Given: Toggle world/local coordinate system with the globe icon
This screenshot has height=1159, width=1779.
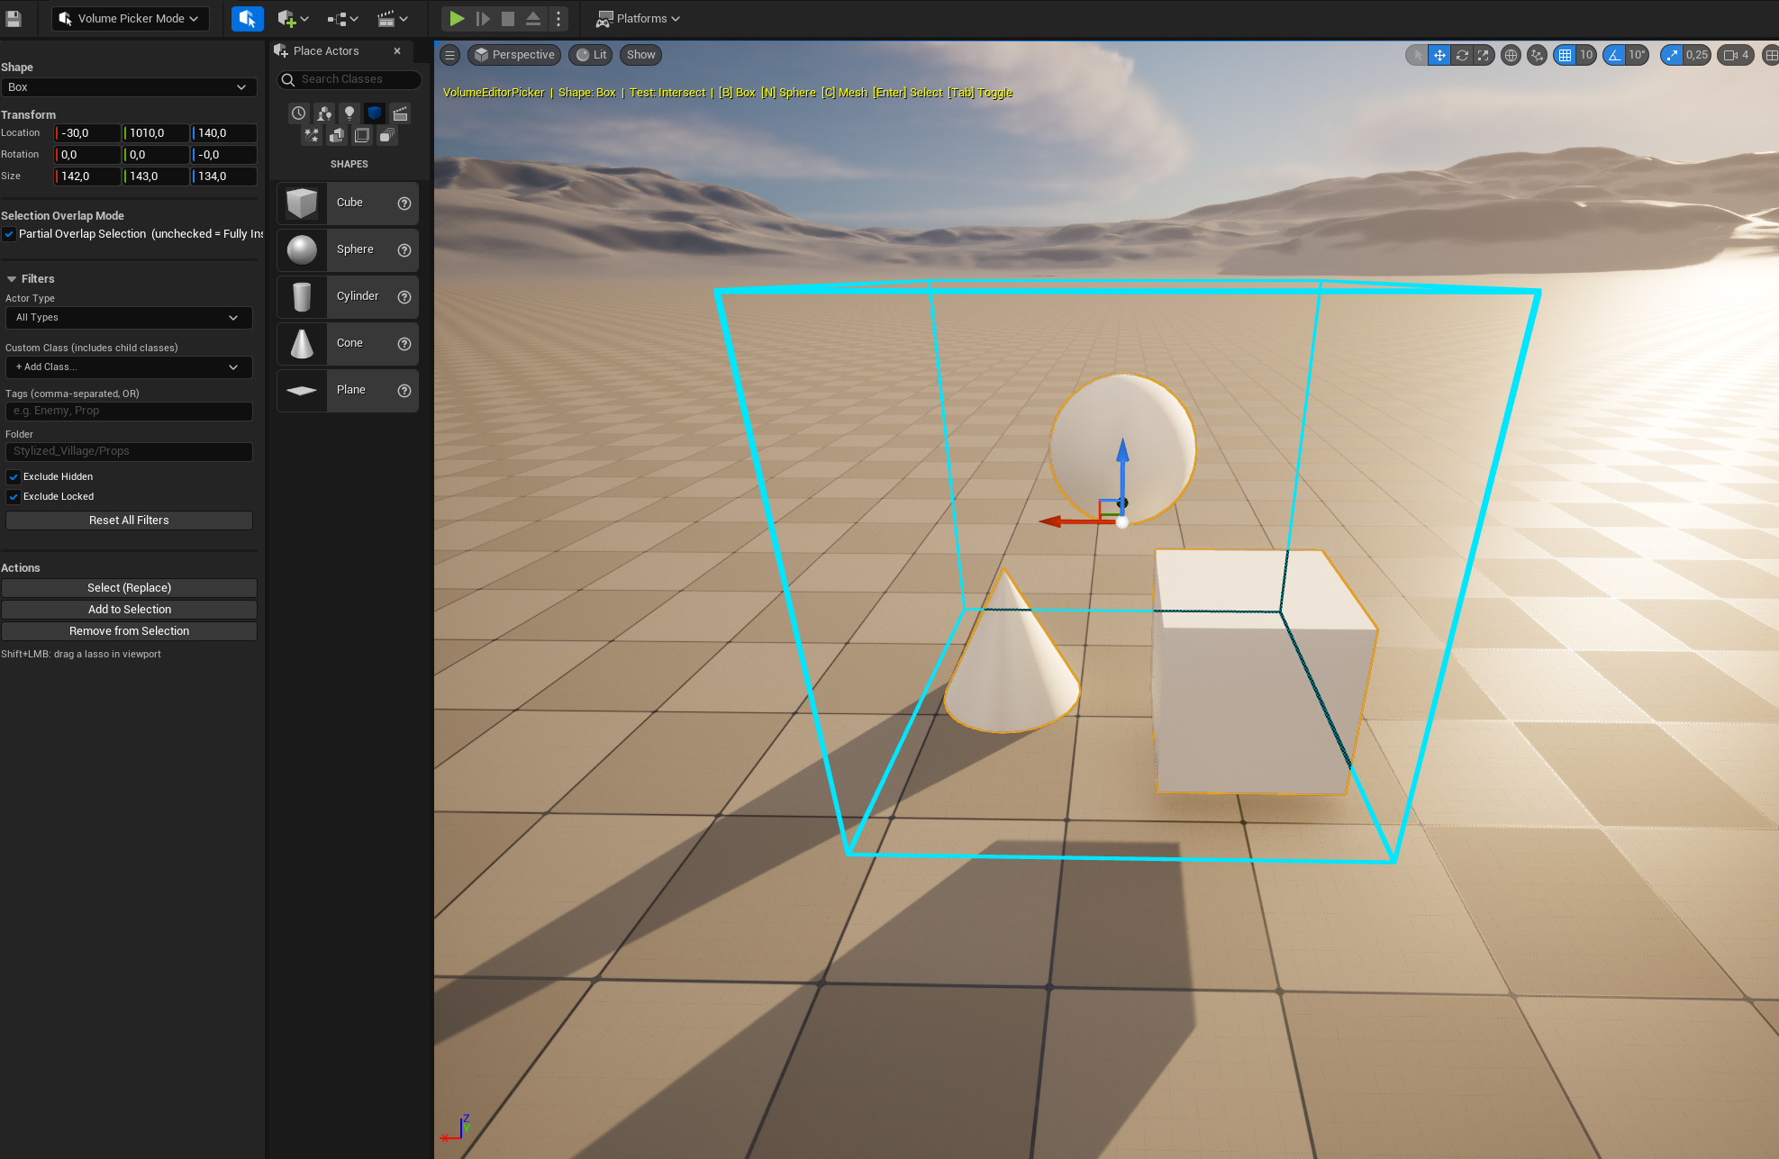Looking at the screenshot, I should pos(1511,55).
